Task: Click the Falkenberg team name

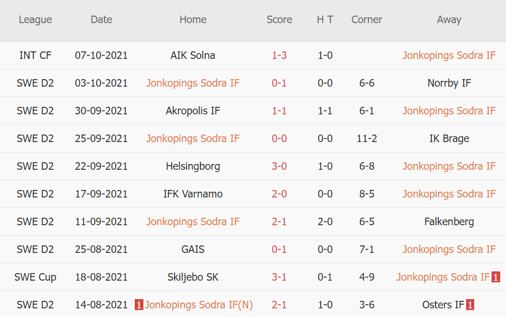Action: [x=449, y=222]
